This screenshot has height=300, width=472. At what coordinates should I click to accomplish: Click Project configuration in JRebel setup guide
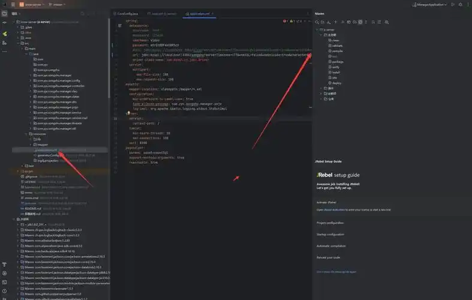coord(330,223)
